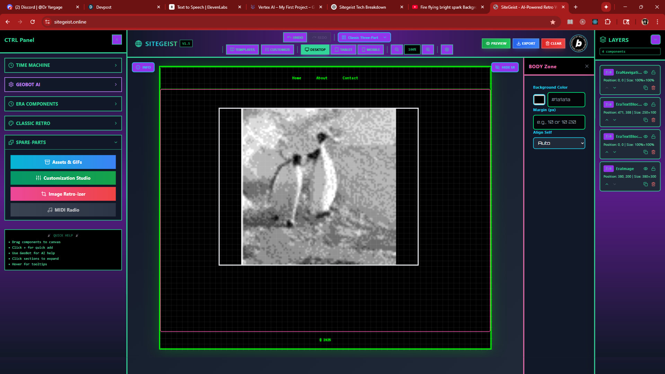This screenshot has width=665, height=374.
Task: Hide the EraNavigation layer via eye icon
Action: (x=646, y=72)
